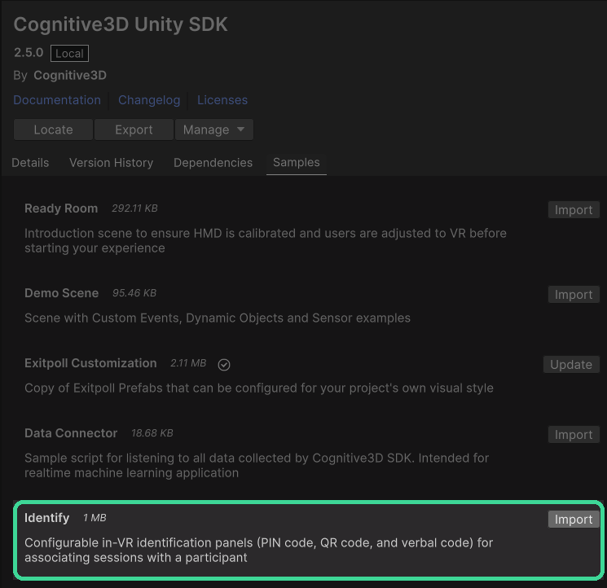
Task: Click the imported checkmark icon beside Exitpoll Customization
Action: pyautogui.click(x=224, y=364)
